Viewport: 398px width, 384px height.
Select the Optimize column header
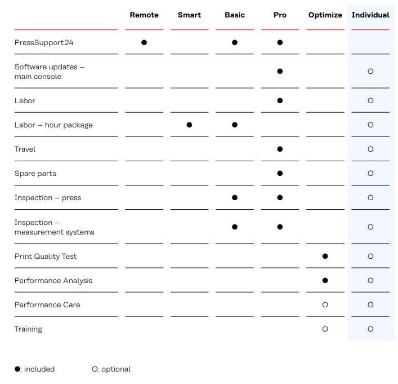click(x=325, y=15)
